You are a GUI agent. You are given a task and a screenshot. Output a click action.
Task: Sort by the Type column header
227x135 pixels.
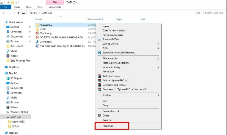coord(119,19)
